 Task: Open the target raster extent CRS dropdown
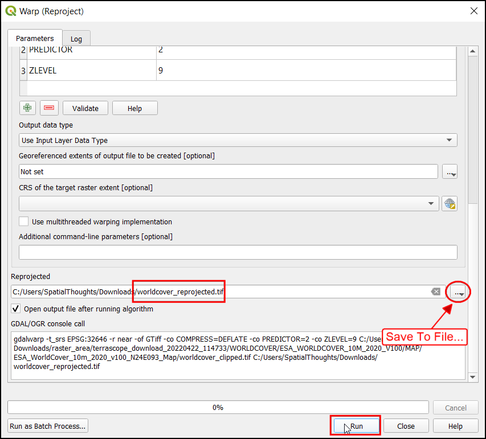228,204
